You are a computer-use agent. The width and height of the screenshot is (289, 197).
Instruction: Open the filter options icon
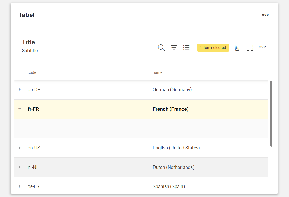[174, 48]
